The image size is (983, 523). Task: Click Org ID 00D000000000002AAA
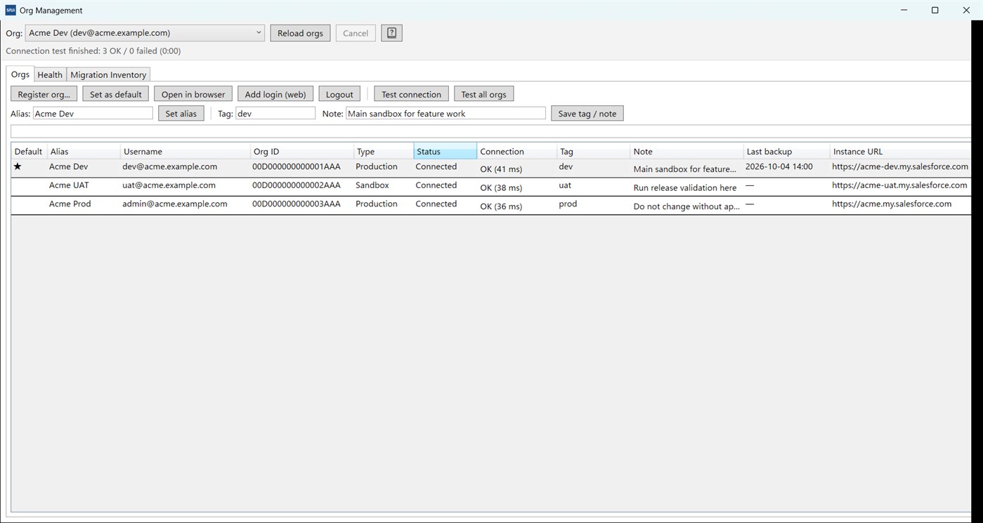click(297, 185)
